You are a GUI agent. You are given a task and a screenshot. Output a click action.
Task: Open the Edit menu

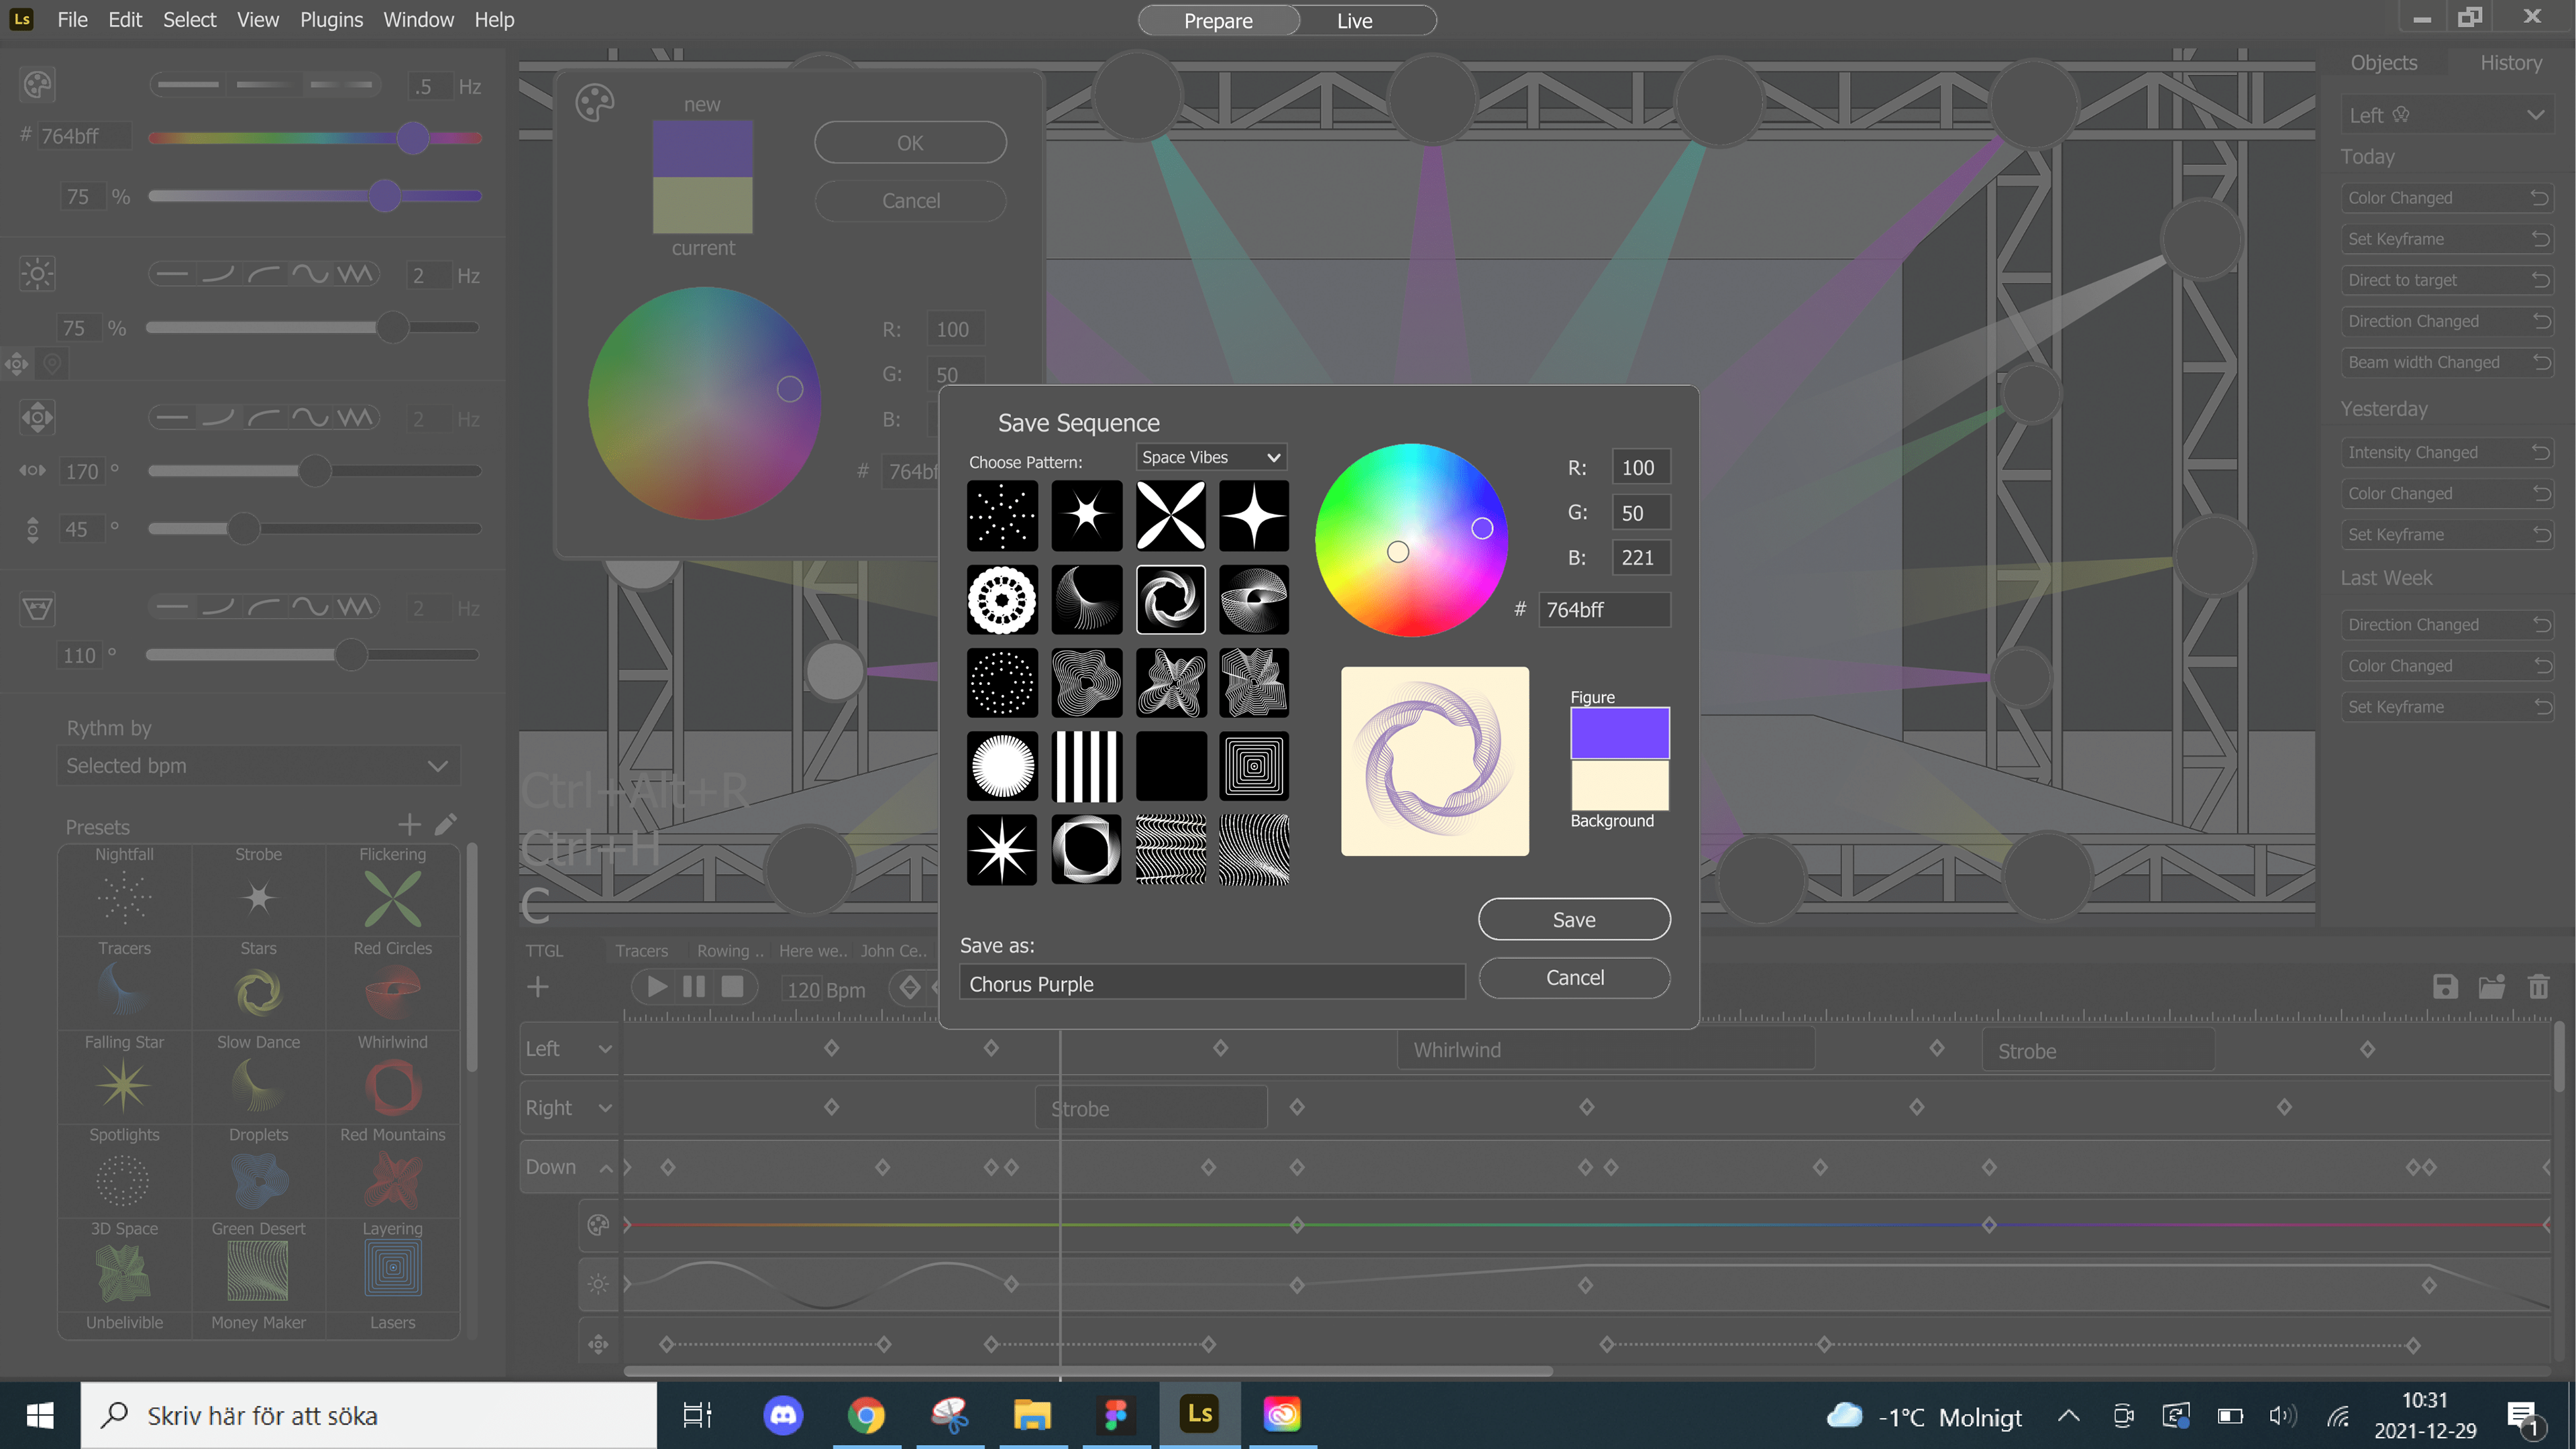125,19
